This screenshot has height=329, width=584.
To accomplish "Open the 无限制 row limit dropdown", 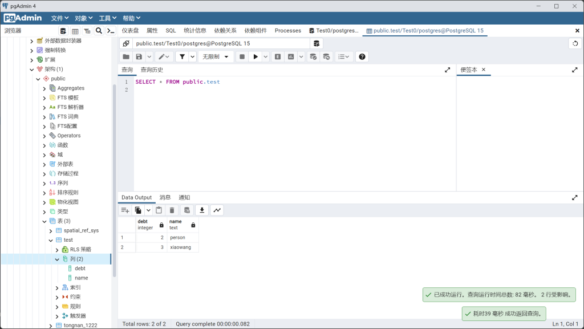I will pos(216,56).
